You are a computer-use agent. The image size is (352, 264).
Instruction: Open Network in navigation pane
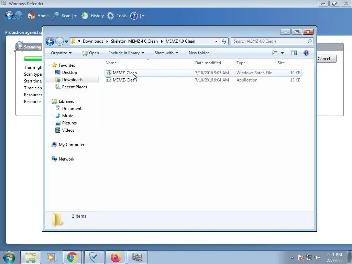(x=66, y=159)
